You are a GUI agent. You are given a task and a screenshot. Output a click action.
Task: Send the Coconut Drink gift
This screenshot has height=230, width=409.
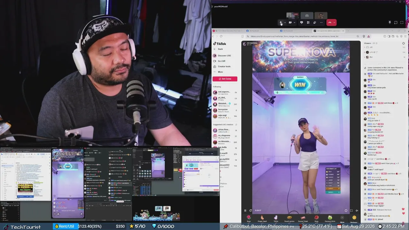(x=330, y=218)
